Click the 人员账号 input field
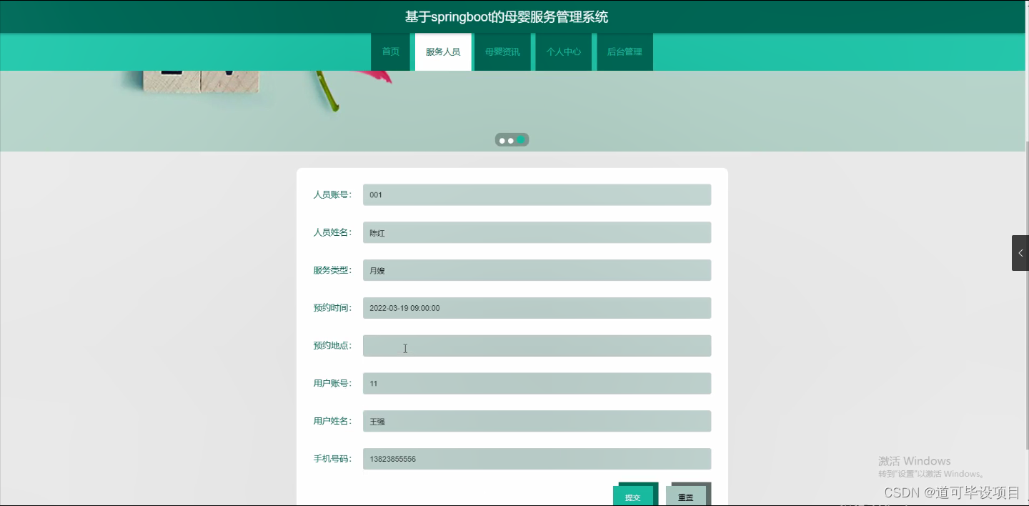 click(537, 194)
